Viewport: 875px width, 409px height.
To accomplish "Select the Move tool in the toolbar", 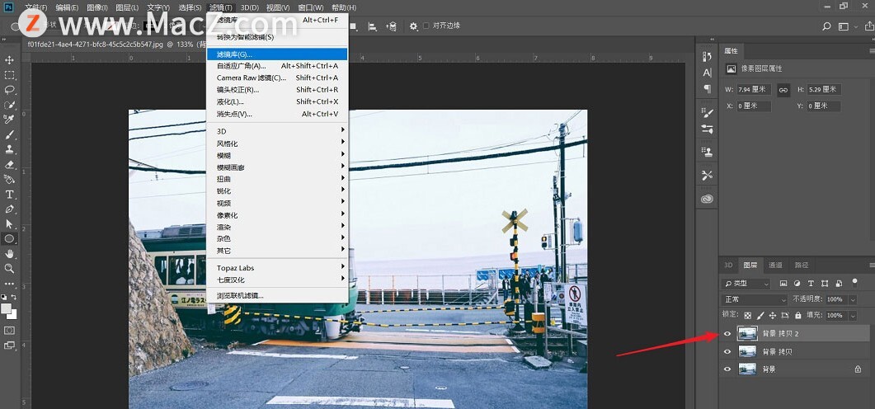I will pyautogui.click(x=10, y=60).
